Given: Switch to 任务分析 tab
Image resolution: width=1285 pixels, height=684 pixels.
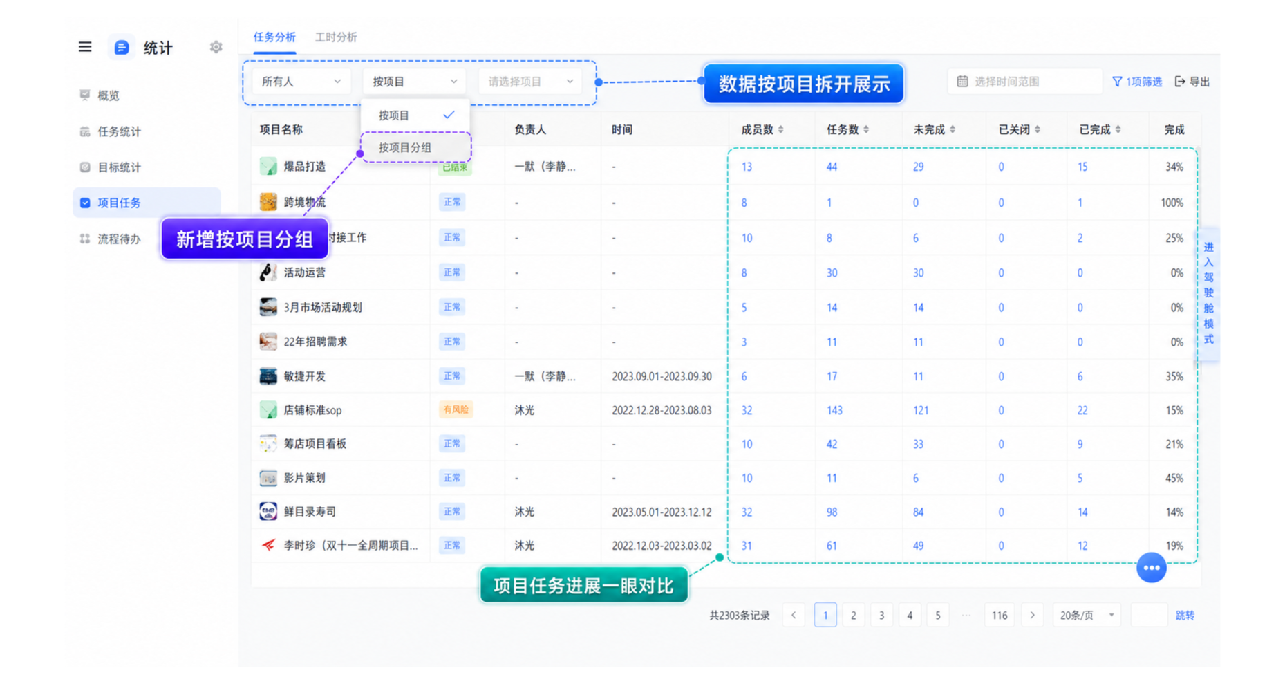Looking at the screenshot, I should [x=274, y=37].
